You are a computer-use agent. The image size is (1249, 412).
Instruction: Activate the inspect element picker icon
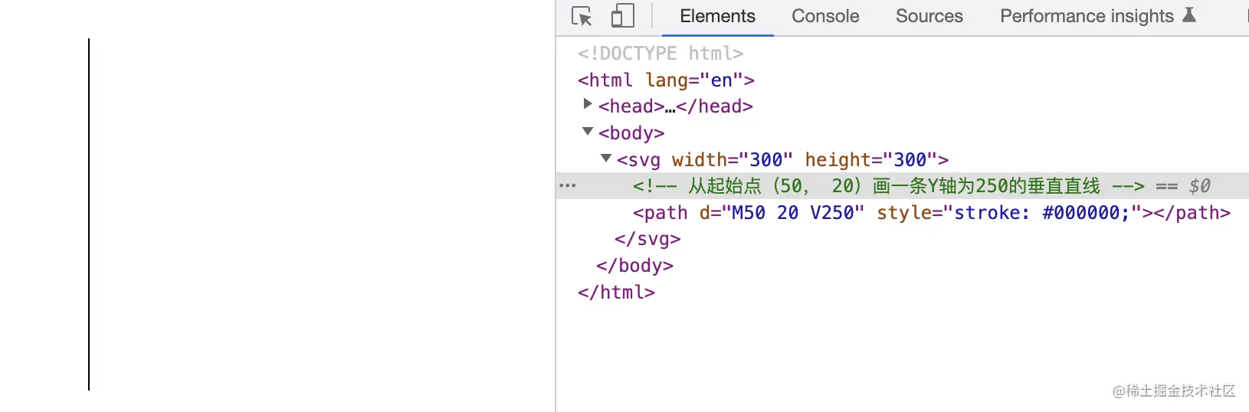pos(582,16)
